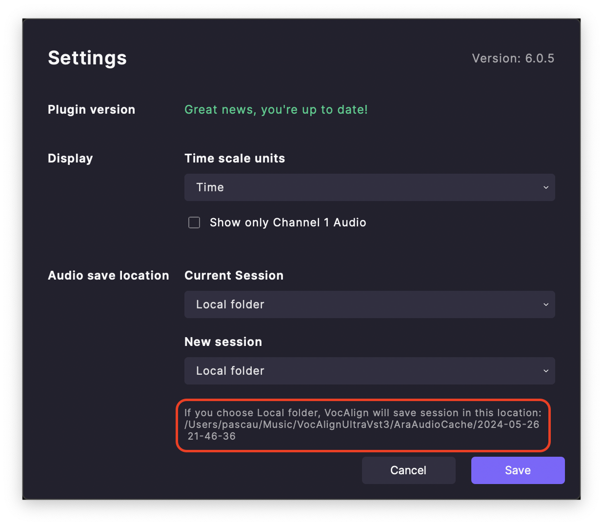
Task: Click the local folder path text
Action: 362,425
